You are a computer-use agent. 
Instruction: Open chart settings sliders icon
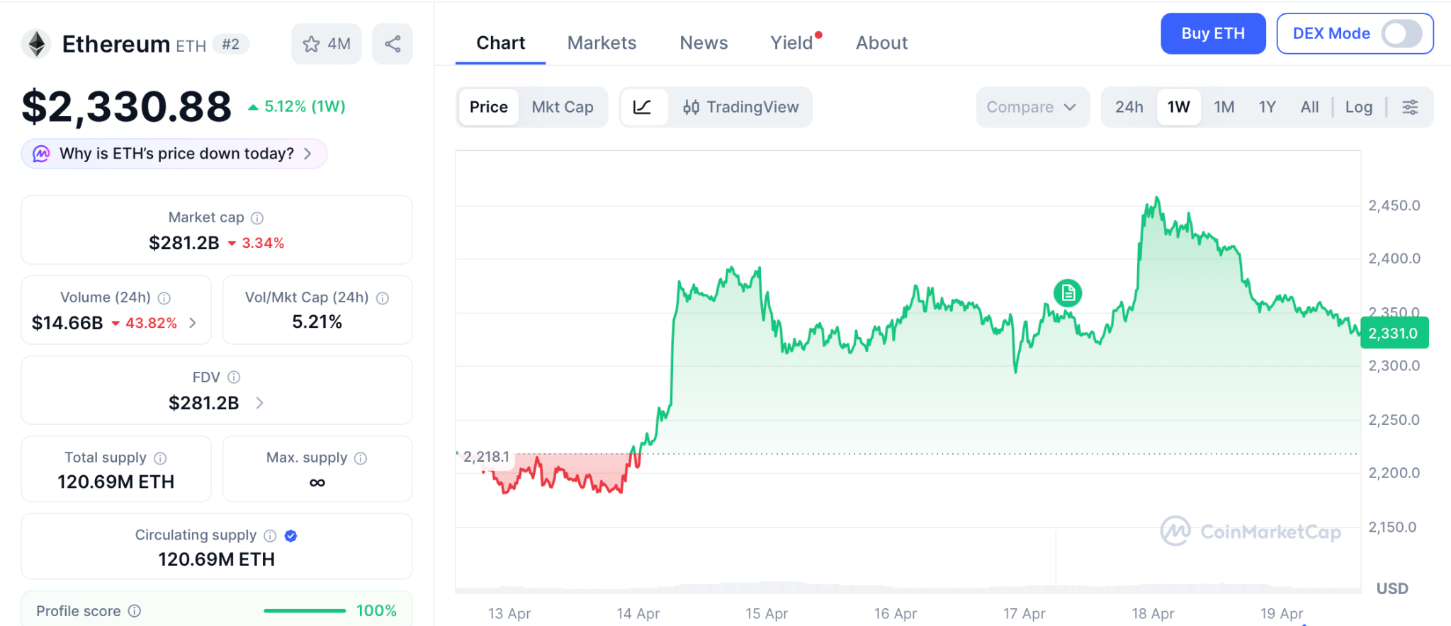tap(1410, 107)
